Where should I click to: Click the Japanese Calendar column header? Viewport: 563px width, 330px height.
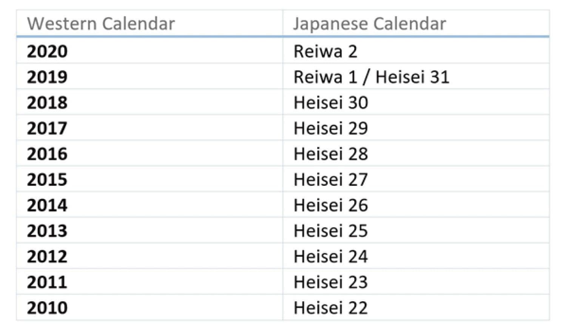(369, 24)
